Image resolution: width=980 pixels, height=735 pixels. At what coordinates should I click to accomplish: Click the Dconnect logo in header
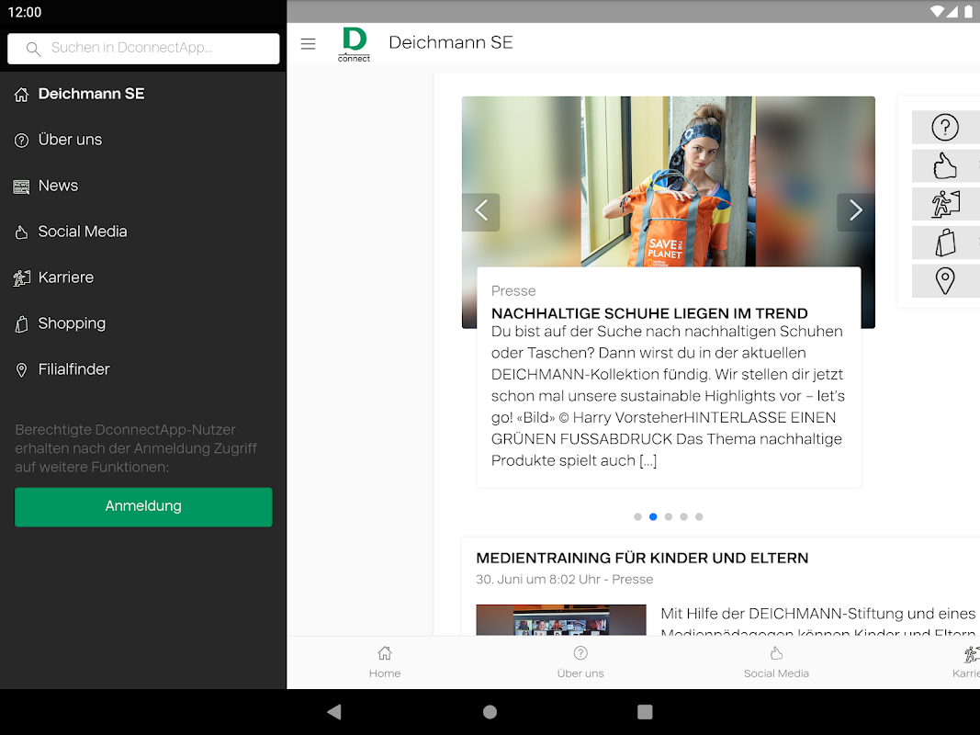(354, 44)
